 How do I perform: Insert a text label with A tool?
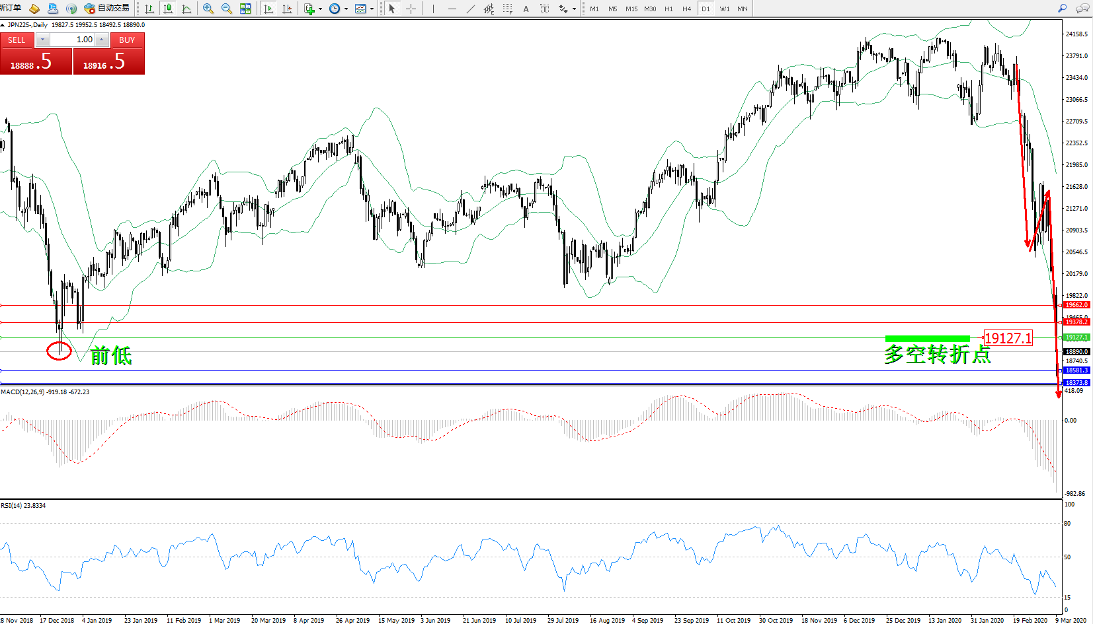[x=526, y=9]
